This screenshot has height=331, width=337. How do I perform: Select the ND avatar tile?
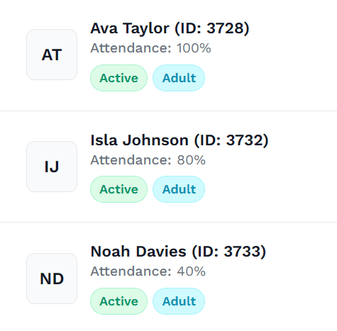52,279
